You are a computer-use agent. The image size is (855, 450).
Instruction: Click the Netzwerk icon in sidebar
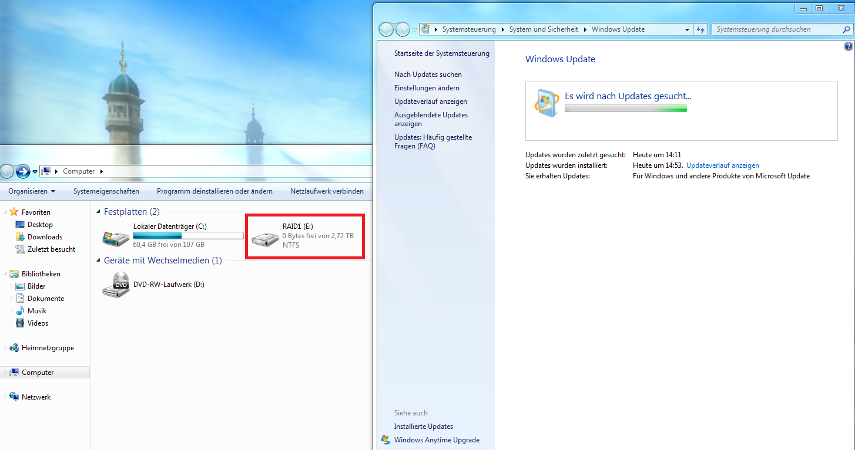tap(14, 397)
